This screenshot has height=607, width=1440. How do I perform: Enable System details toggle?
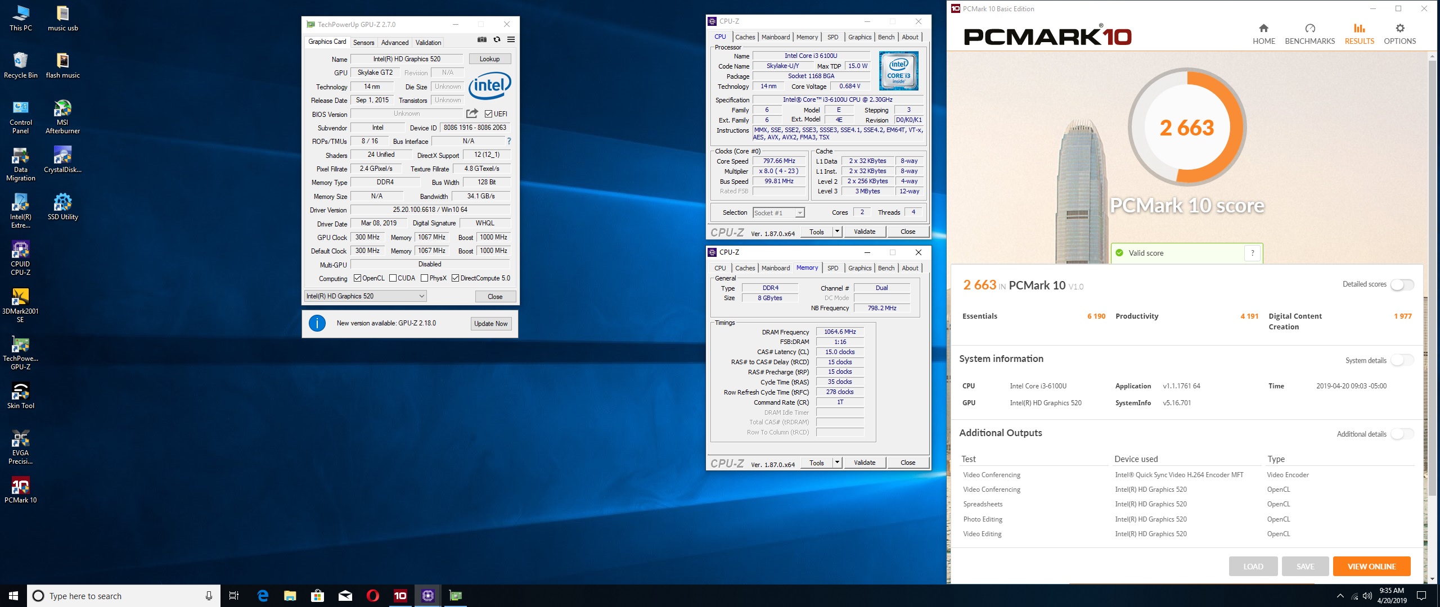(1402, 360)
